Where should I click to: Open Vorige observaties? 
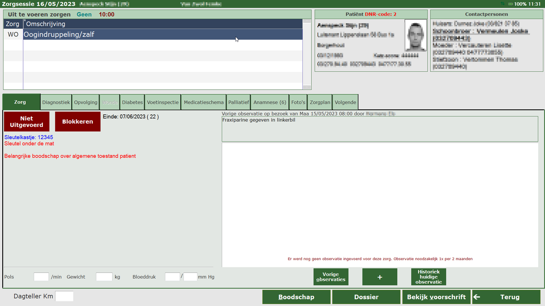click(x=331, y=277)
